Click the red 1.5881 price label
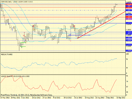This screenshot has width=132, height=99. tap(129, 17)
